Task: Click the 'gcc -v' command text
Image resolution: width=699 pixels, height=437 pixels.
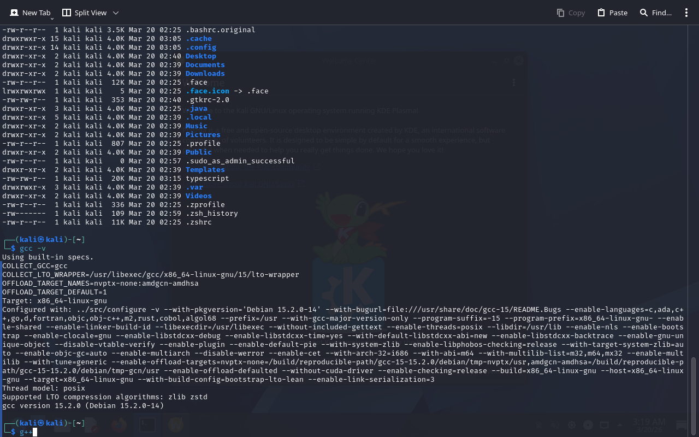Action: [33, 249]
